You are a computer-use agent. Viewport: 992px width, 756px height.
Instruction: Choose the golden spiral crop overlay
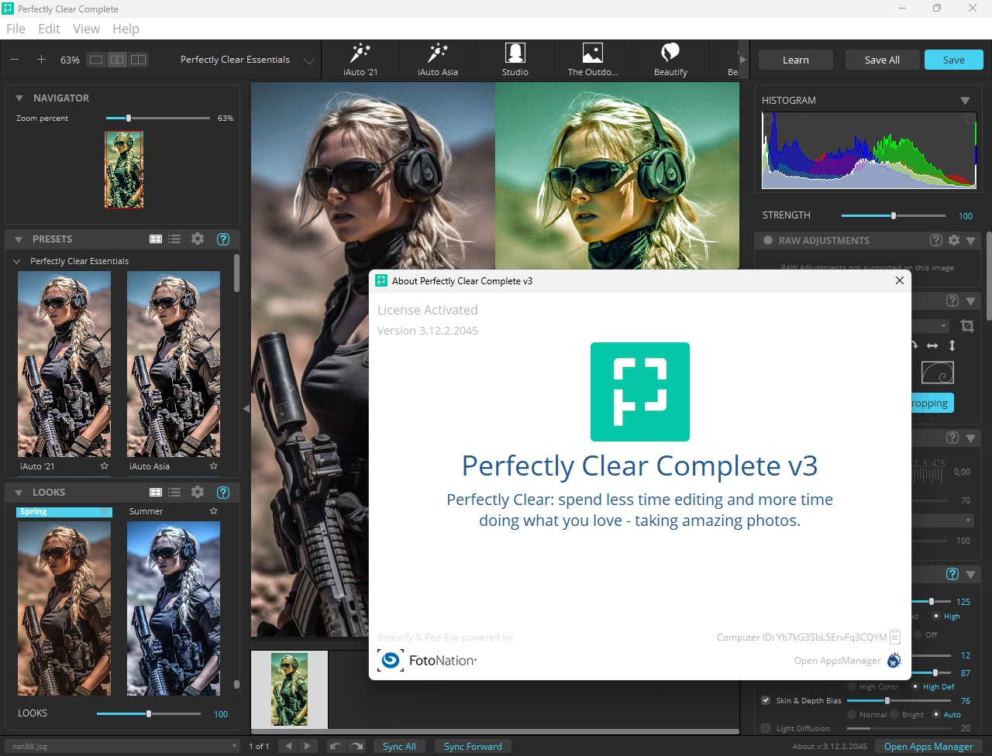[938, 373]
